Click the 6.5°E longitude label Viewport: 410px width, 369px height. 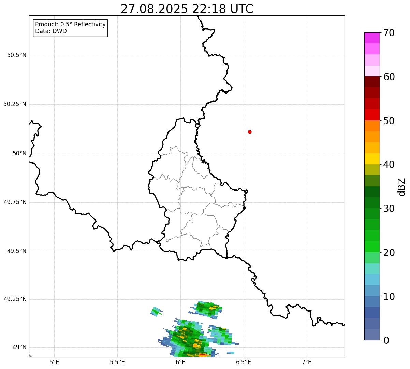244,362
